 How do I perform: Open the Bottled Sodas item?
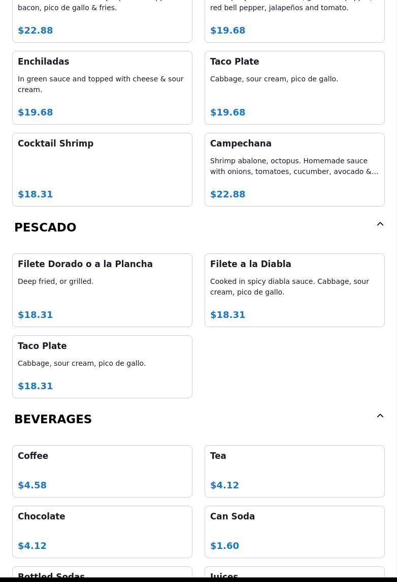(x=102, y=575)
